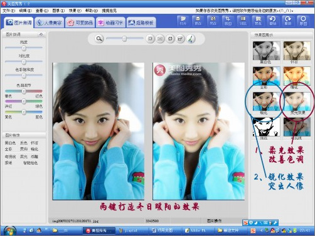Select the 柔光效果 soft light thumbnail

click(x=297, y=101)
